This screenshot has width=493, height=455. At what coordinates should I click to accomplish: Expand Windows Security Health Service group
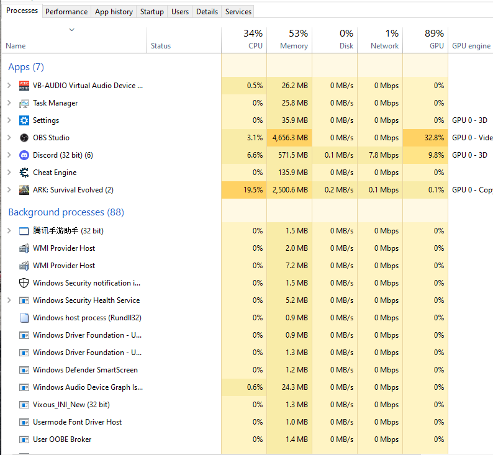(9, 300)
